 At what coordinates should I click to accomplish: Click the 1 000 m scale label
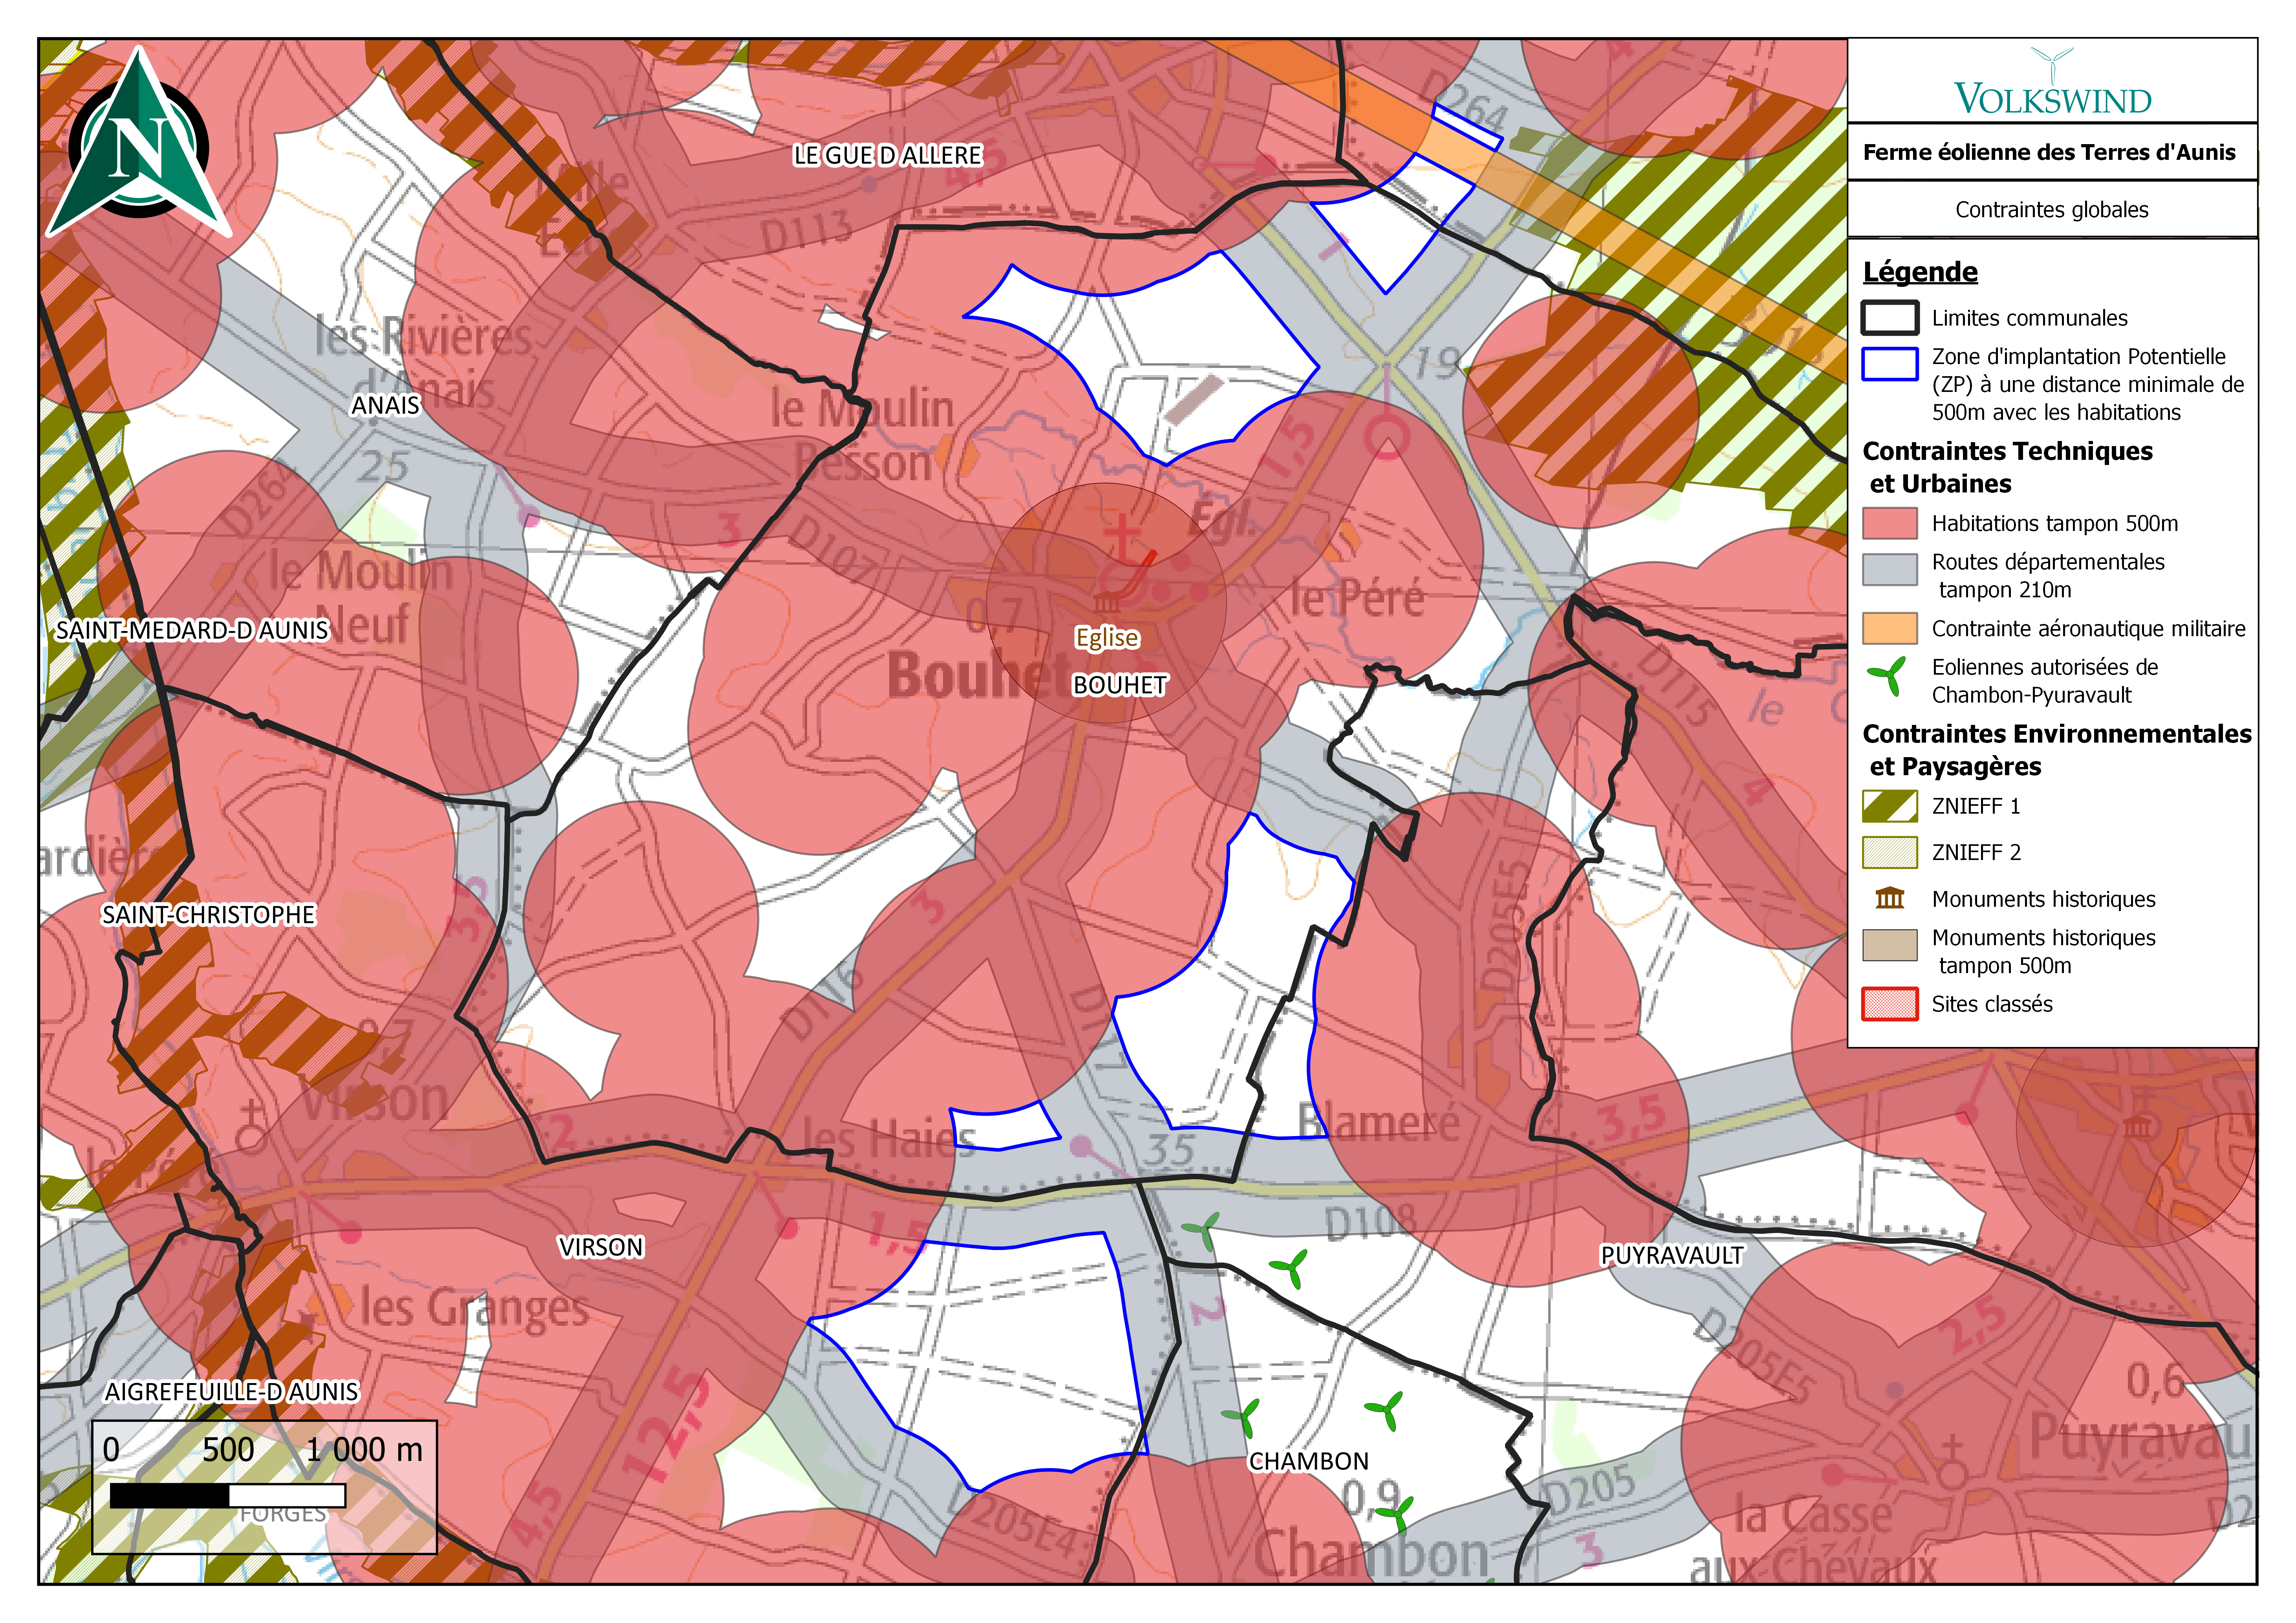pyautogui.click(x=364, y=1450)
